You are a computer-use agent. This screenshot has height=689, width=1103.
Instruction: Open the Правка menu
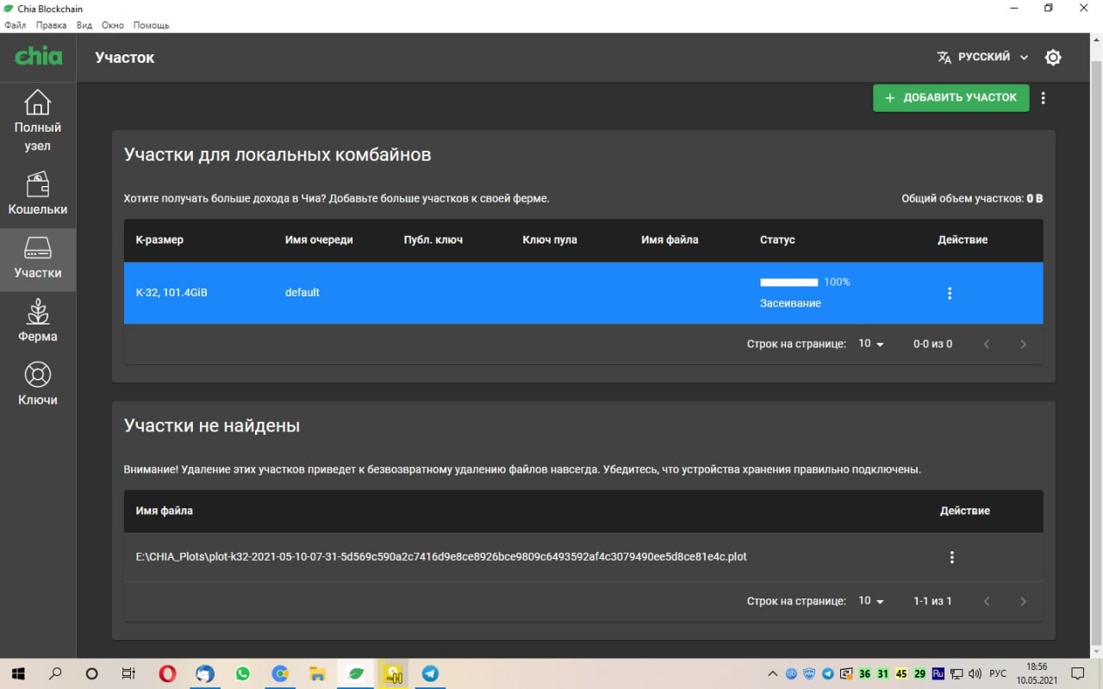coord(52,25)
